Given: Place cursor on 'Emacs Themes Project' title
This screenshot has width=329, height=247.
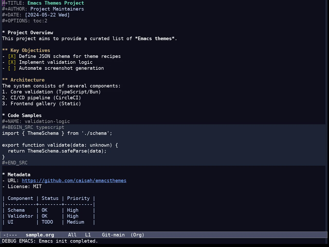Looking at the screenshot, I should 56,3.
